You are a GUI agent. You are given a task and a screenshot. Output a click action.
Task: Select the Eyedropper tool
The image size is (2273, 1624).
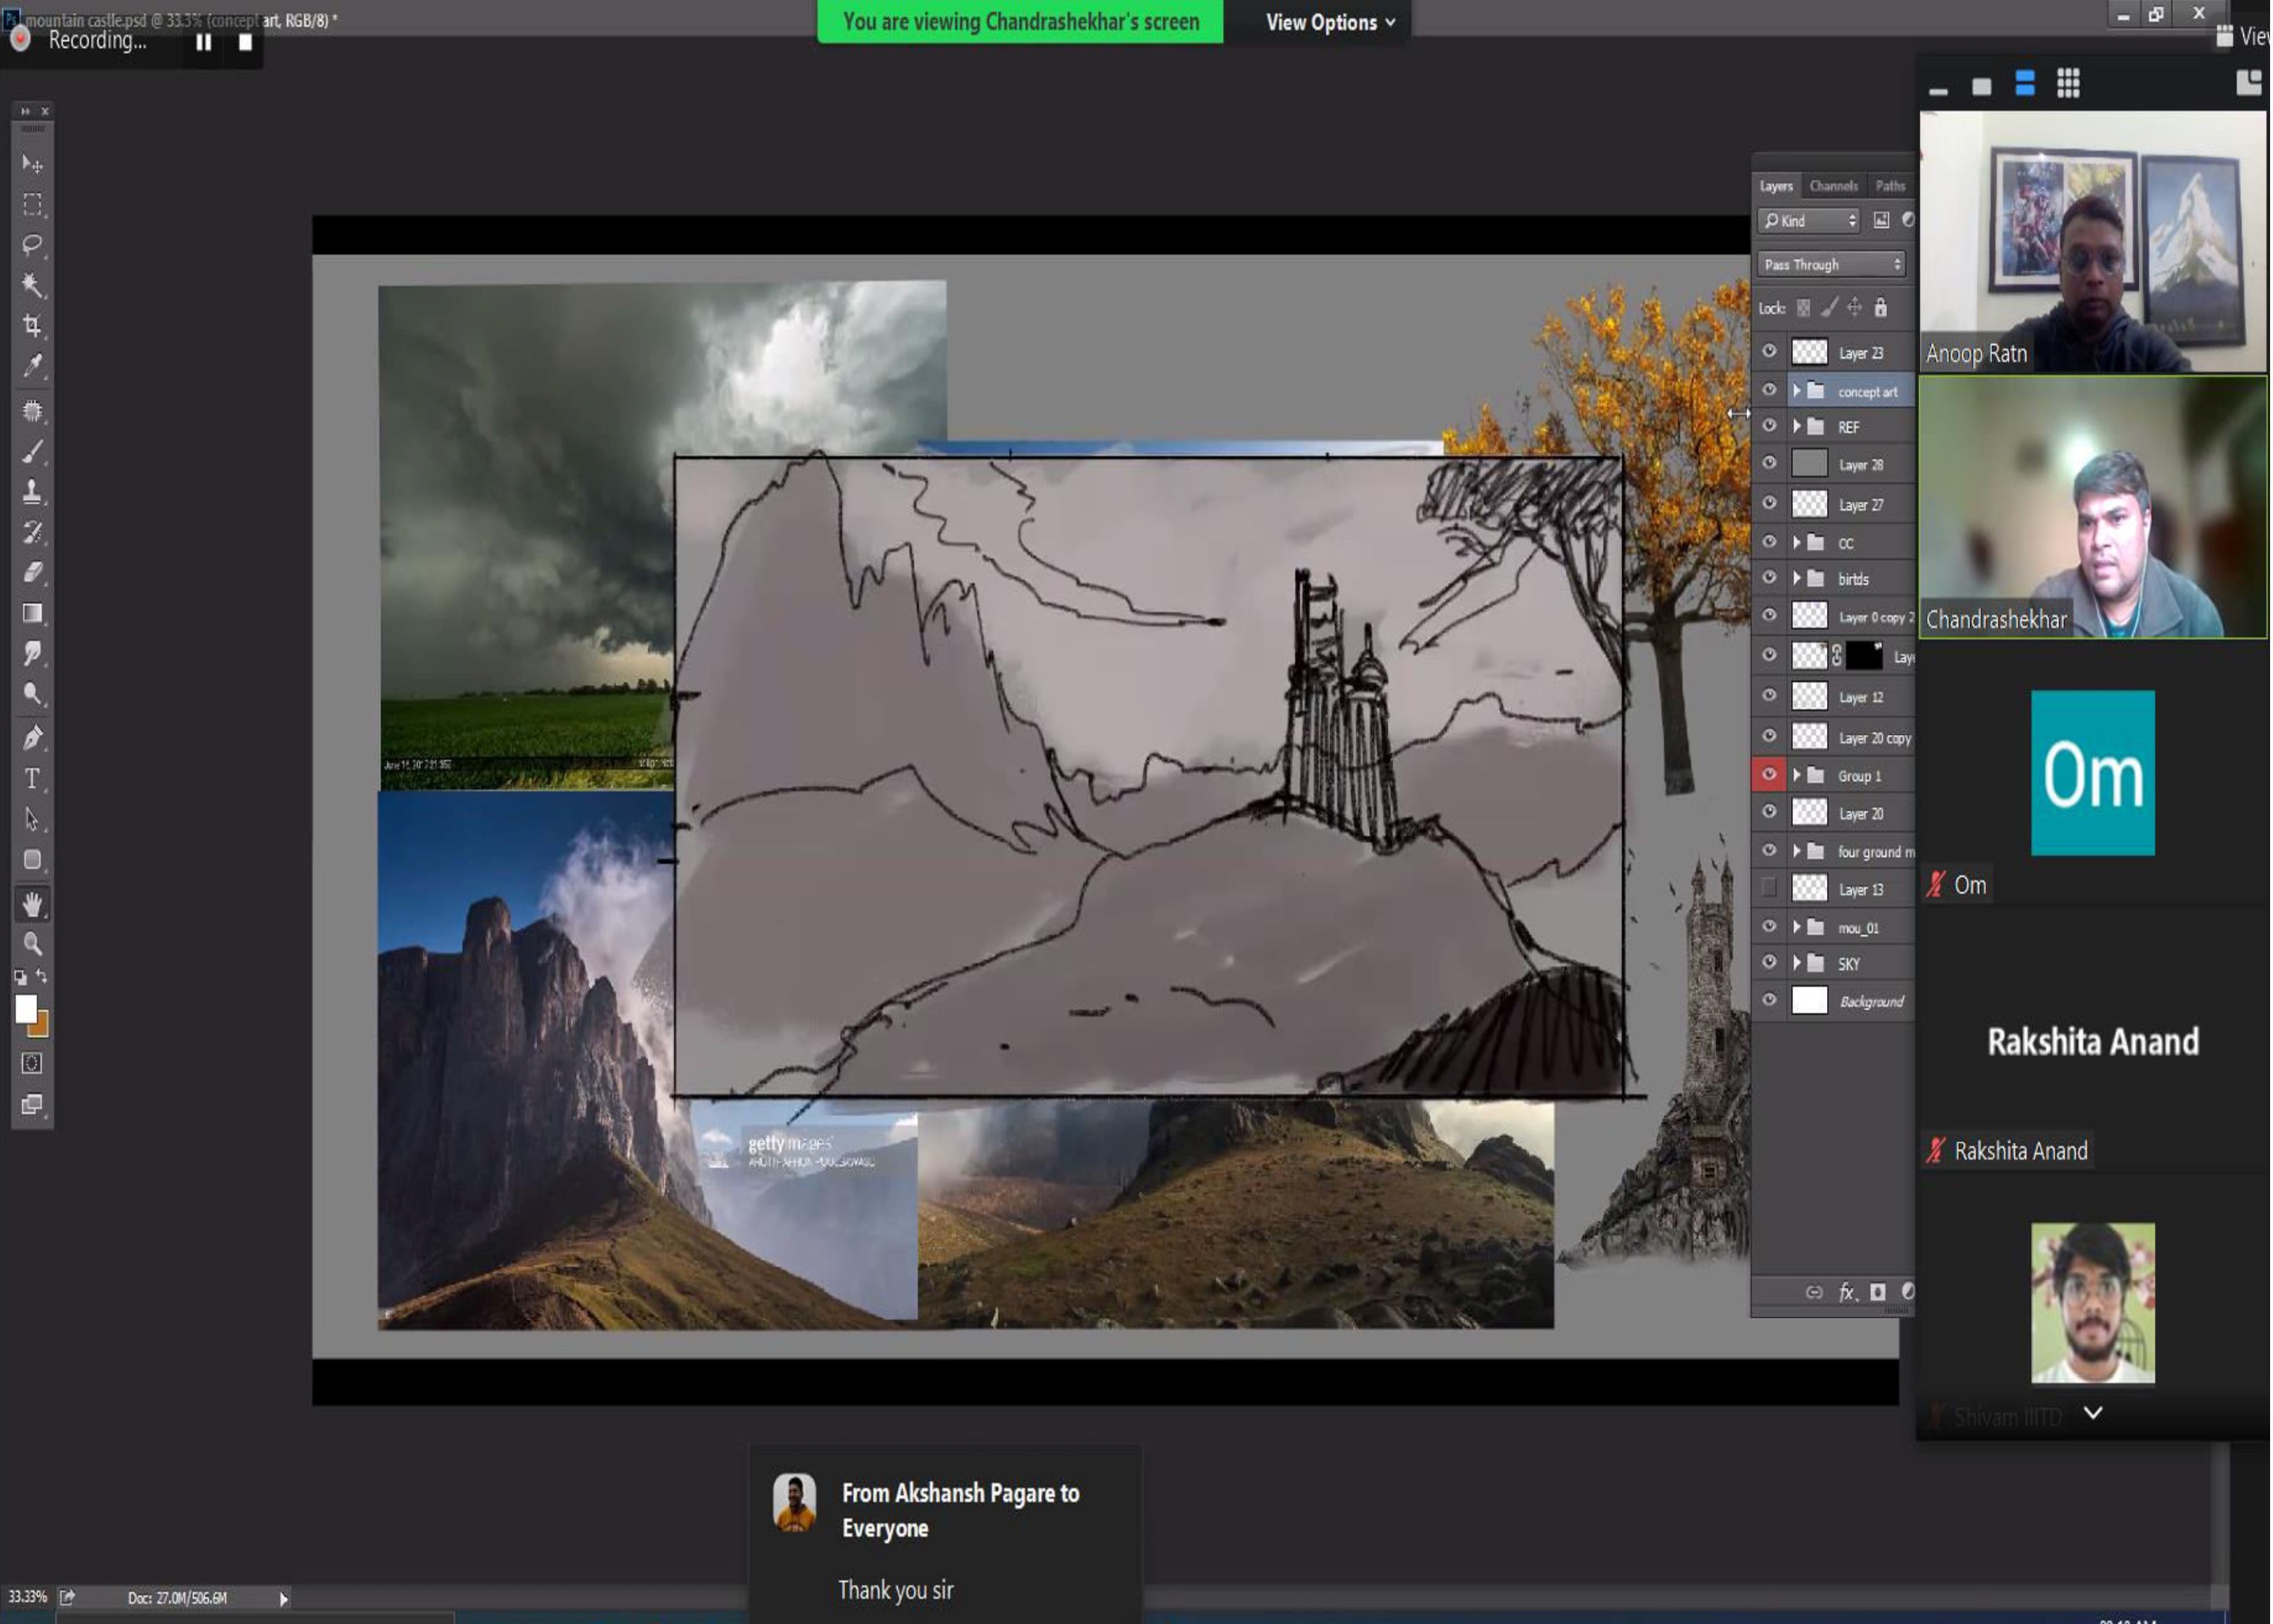[x=32, y=366]
